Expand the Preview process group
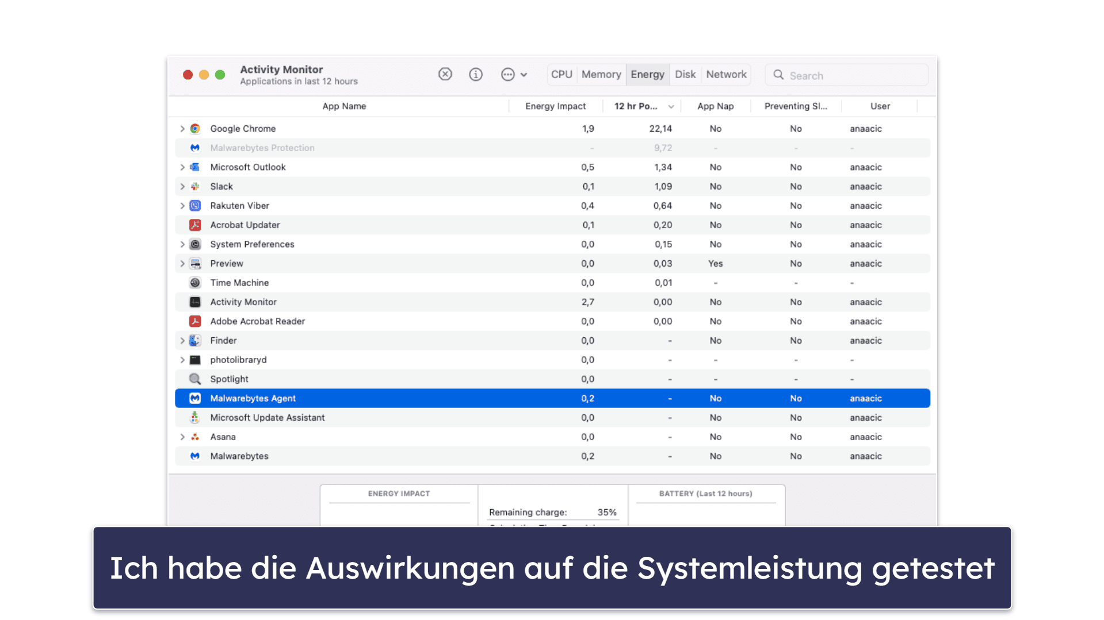The height and width of the screenshot is (620, 1104). pyautogui.click(x=182, y=264)
